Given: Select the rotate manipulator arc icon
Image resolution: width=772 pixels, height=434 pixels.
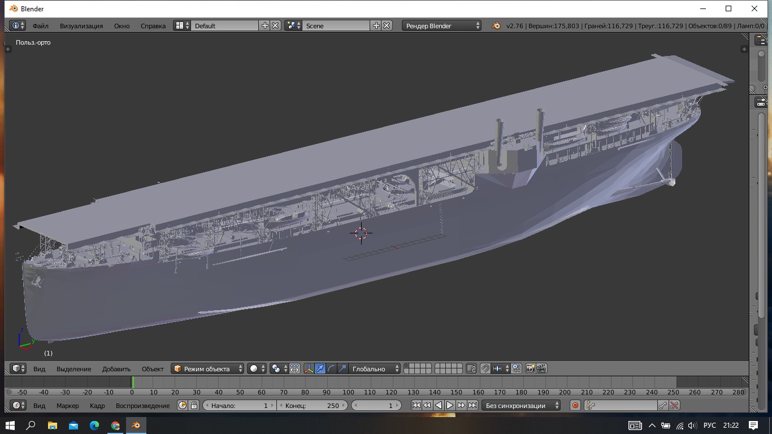Looking at the screenshot, I should (332, 368).
